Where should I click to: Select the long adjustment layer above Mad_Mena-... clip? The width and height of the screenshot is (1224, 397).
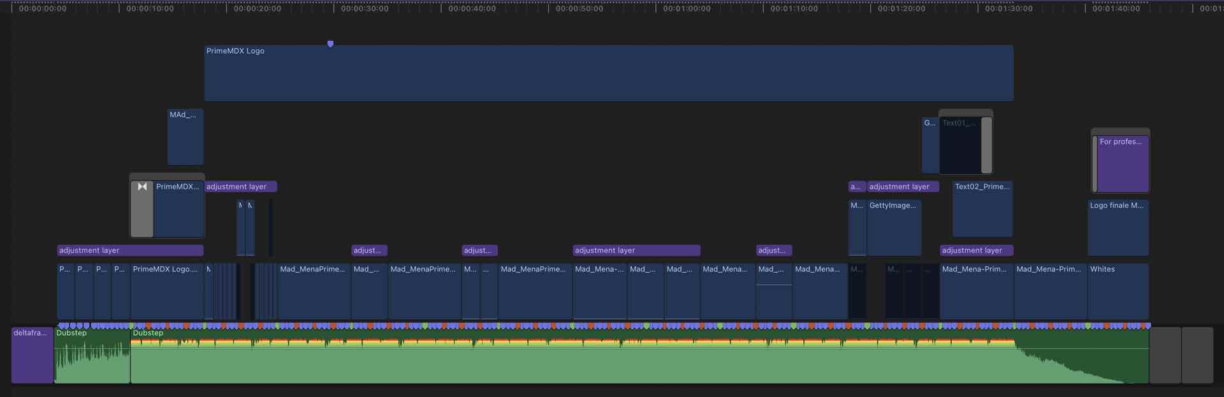(x=636, y=250)
